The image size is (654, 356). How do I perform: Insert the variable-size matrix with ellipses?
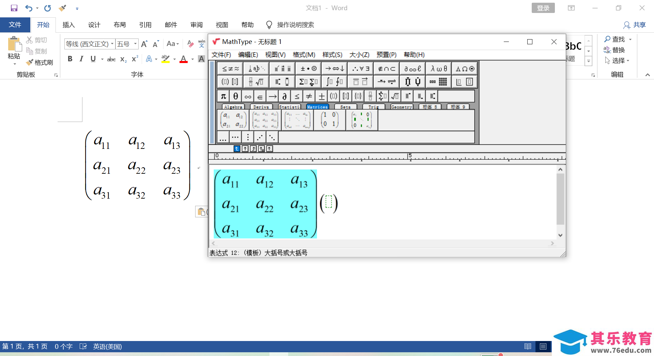click(297, 120)
